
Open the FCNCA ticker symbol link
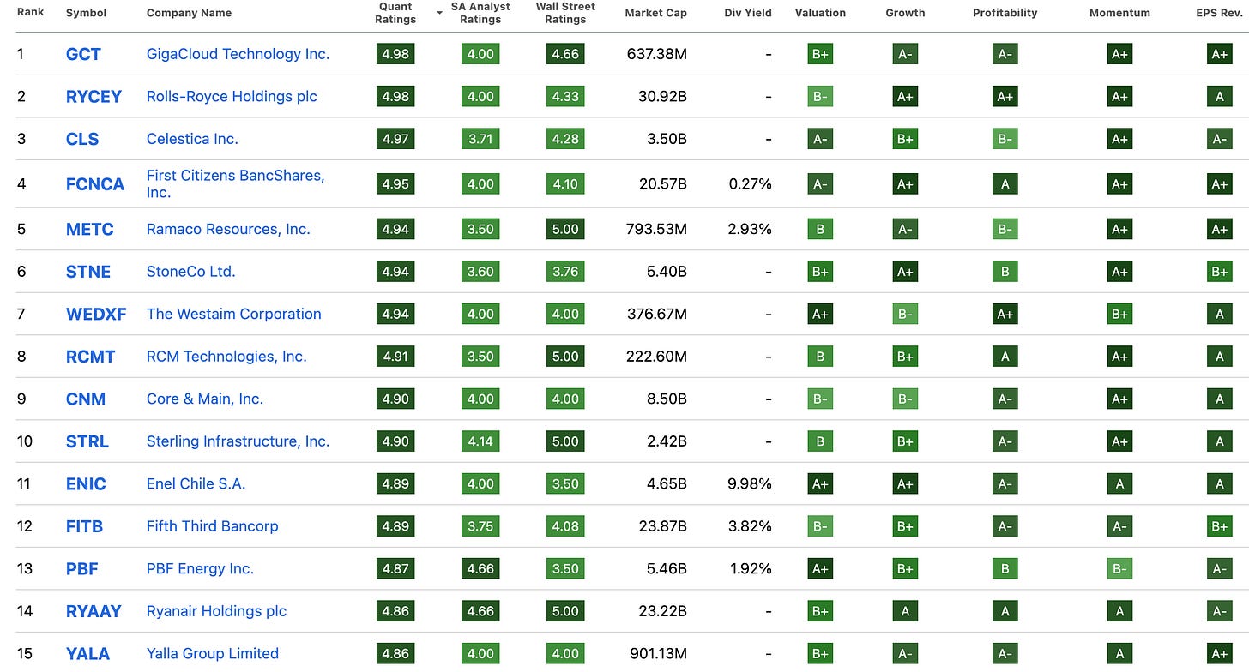(95, 184)
